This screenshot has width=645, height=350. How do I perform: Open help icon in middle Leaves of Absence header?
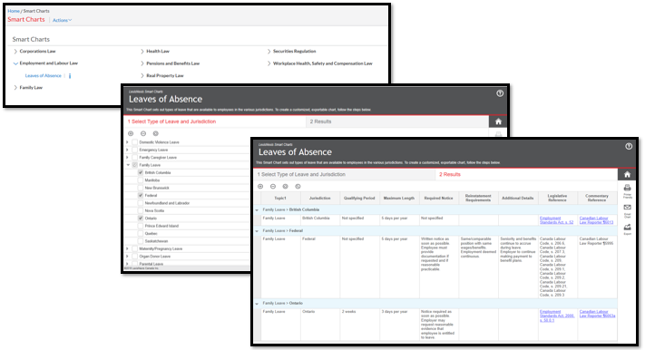[x=500, y=93]
